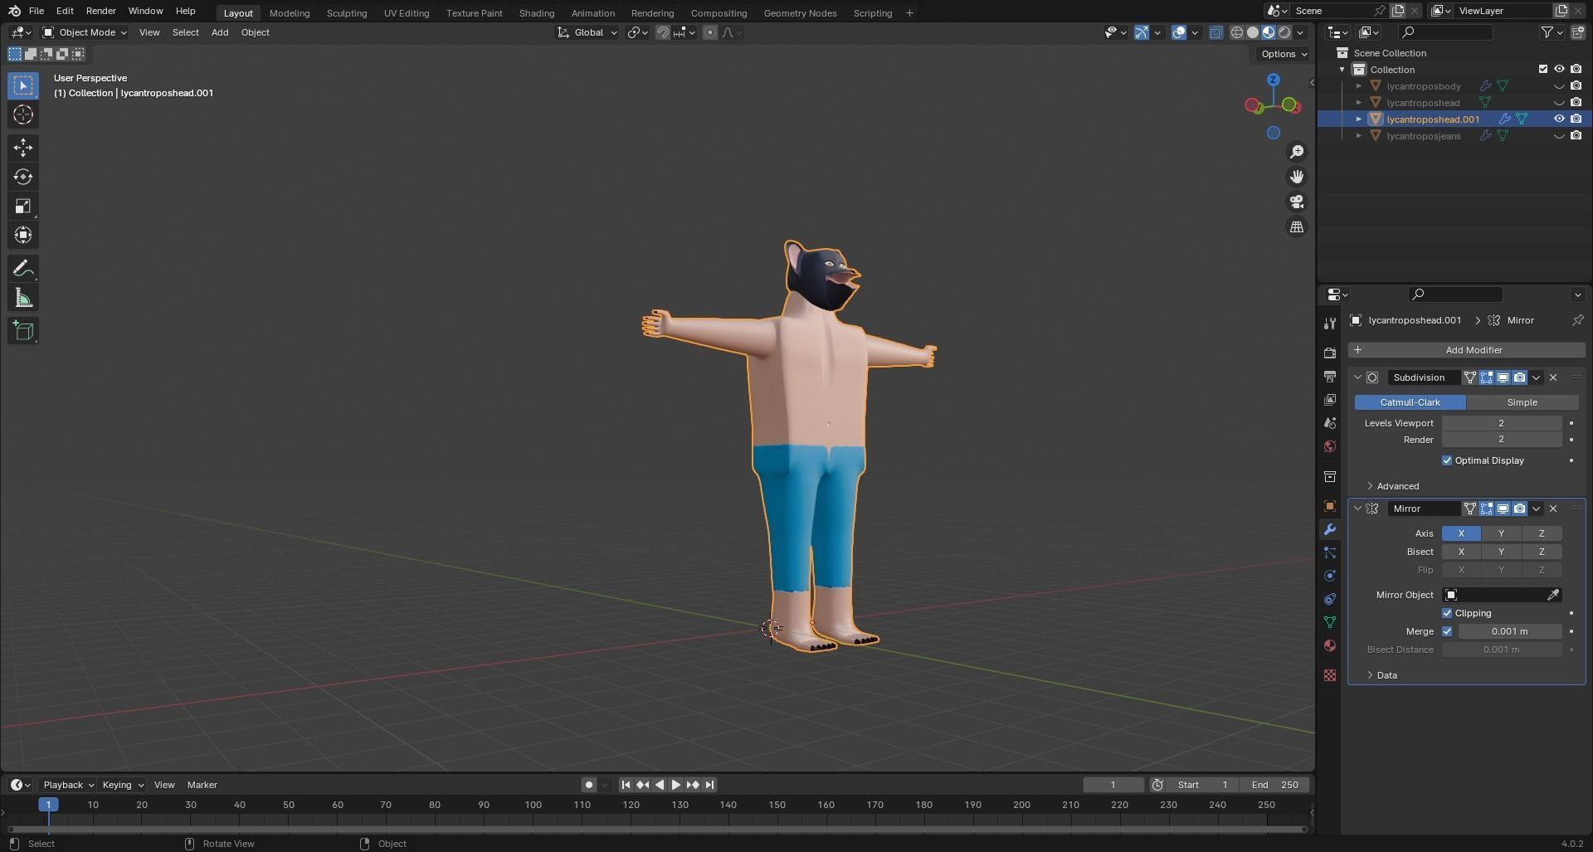Open the Texture properties tab
The height and width of the screenshot is (852, 1593).
(x=1330, y=675)
